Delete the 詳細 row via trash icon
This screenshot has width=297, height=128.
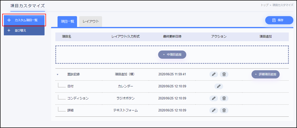coord(224,110)
